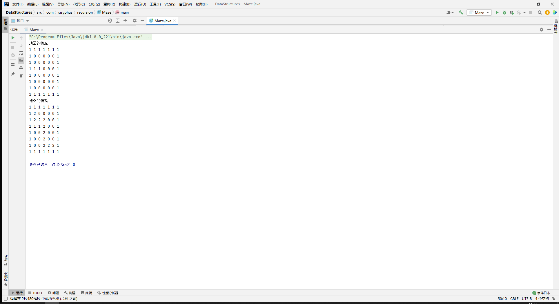559x304 pixels.
Task: Open the 事件日志 event log
Action: point(541,293)
